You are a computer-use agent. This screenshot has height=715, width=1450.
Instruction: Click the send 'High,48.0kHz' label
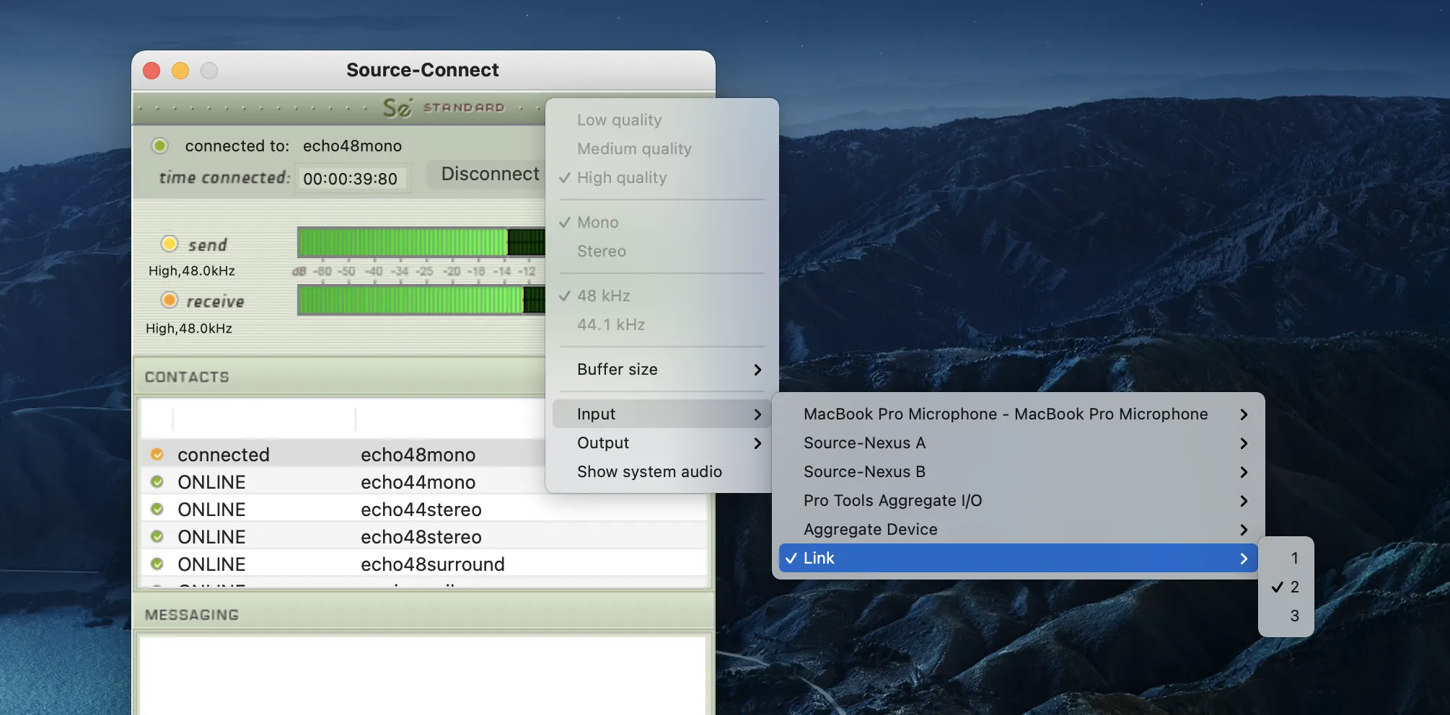[x=192, y=271]
